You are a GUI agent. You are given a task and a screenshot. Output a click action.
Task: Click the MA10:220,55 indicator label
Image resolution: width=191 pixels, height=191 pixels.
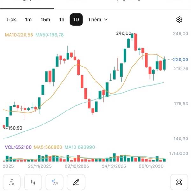click(19, 35)
